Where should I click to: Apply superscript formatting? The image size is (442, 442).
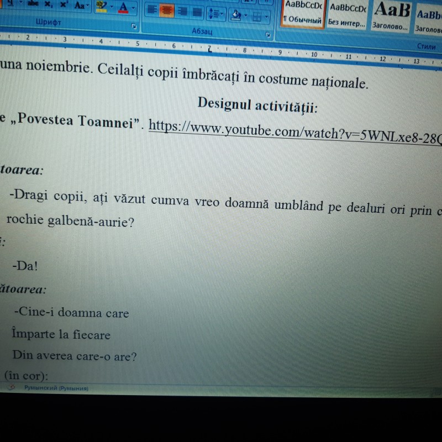click(64, 4)
